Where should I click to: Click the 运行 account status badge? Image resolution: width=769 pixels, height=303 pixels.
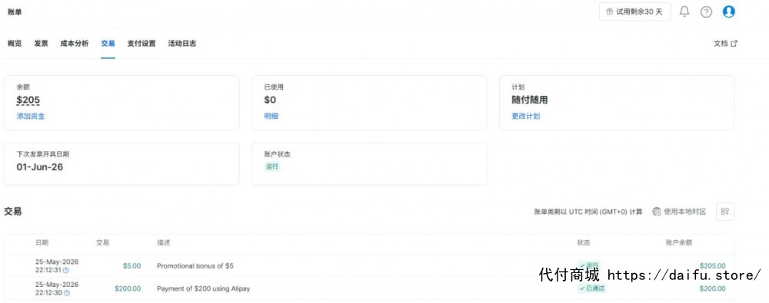272,166
